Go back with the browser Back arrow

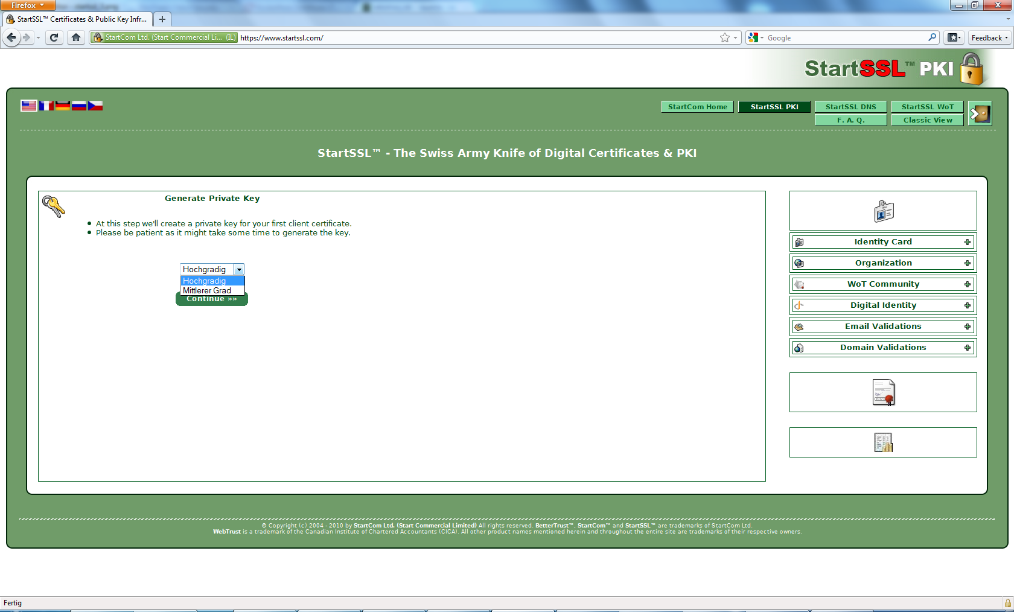[11, 37]
